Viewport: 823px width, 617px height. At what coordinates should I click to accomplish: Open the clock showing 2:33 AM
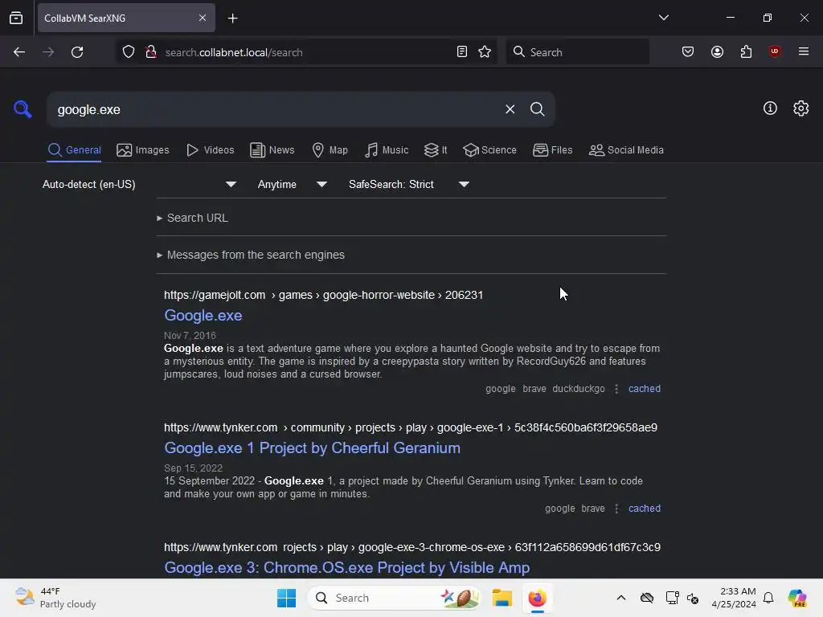pos(734,598)
